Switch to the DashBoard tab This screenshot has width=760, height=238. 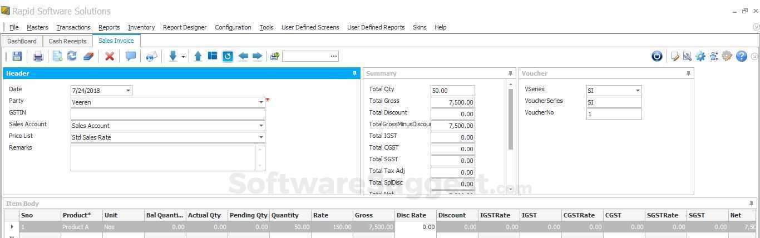(x=22, y=41)
